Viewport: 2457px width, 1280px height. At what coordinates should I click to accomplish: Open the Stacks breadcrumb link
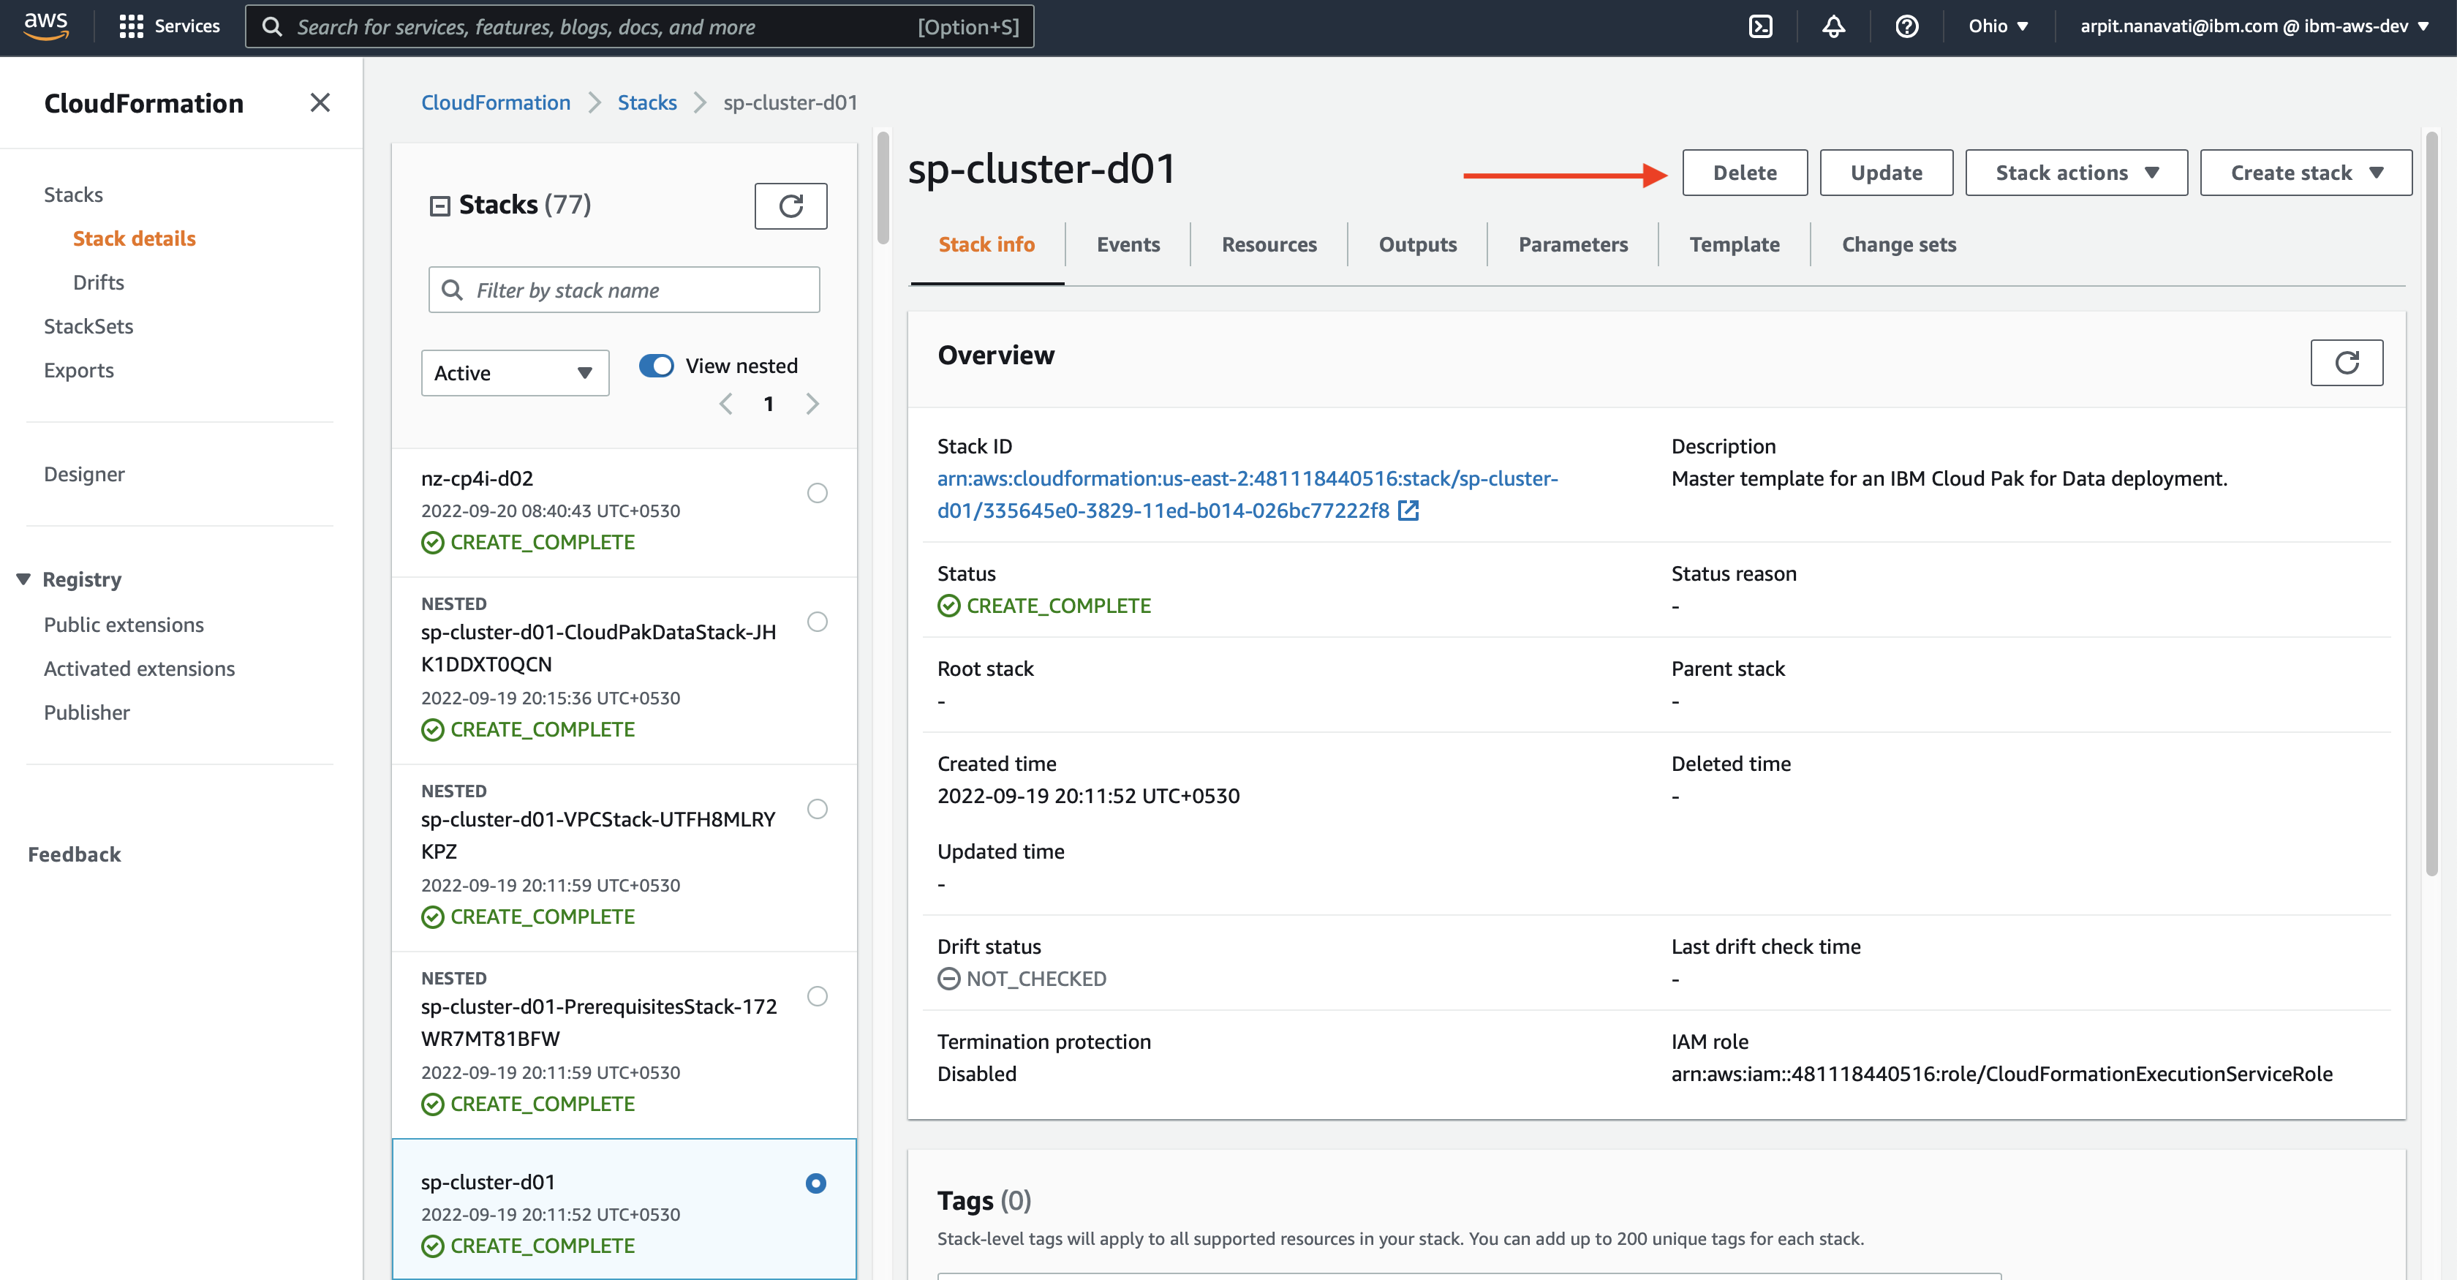646,102
